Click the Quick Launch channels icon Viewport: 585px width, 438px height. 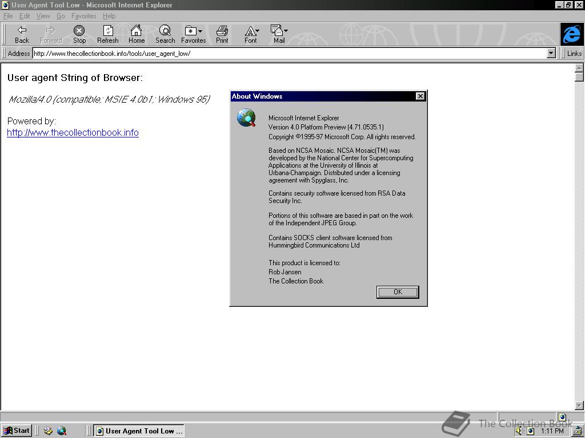(x=48, y=431)
